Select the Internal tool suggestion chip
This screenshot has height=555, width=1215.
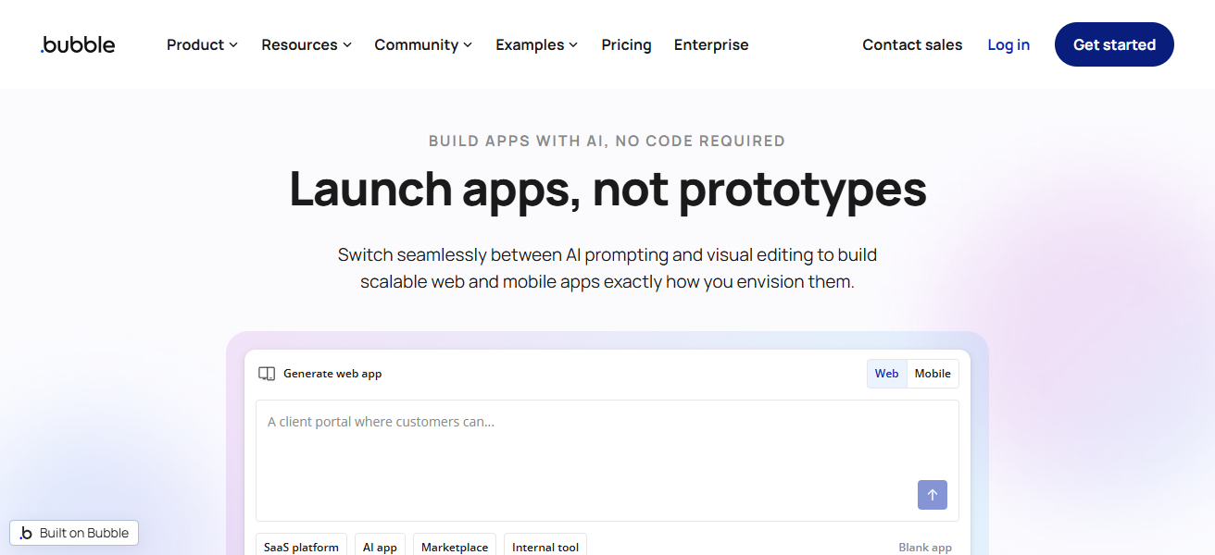[545, 547]
